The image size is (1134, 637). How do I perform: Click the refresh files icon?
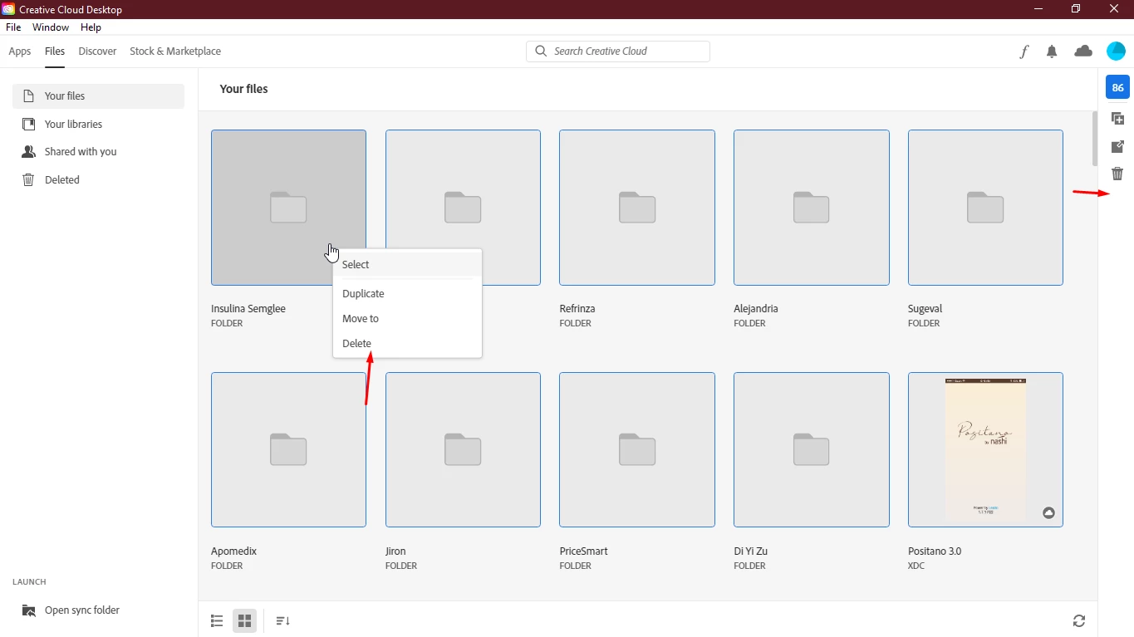click(1078, 620)
